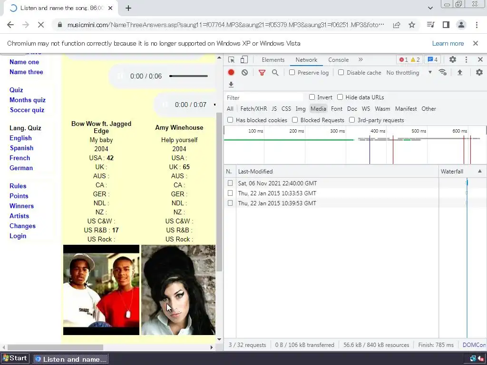Stop recording the network log

[x=231, y=72]
